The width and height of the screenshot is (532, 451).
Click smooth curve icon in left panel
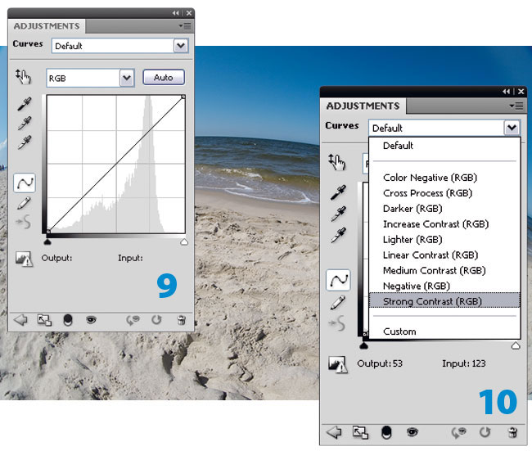(x=24, y=222)
